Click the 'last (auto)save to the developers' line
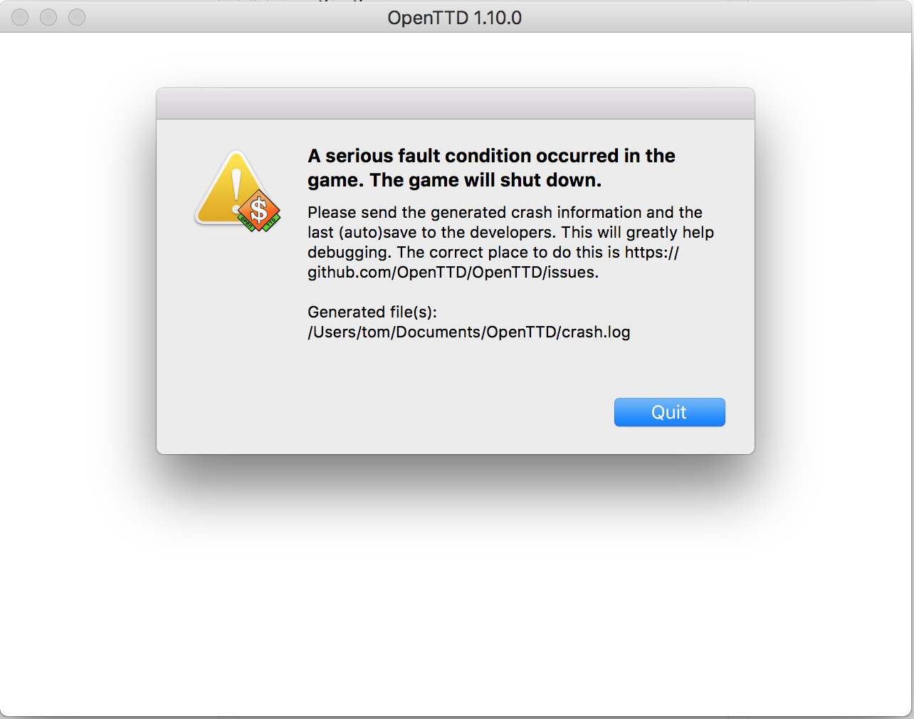 pos(510,232)
